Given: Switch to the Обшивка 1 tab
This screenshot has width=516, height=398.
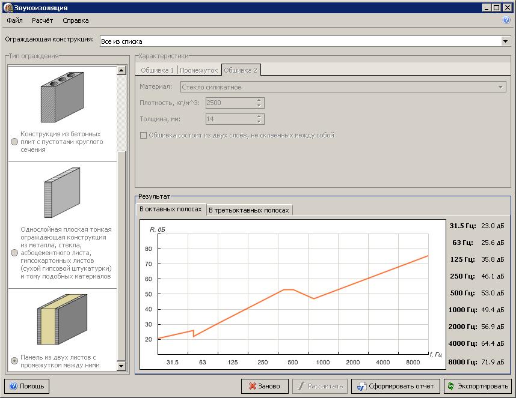Looking at the screenshot, I should point(157,70).
